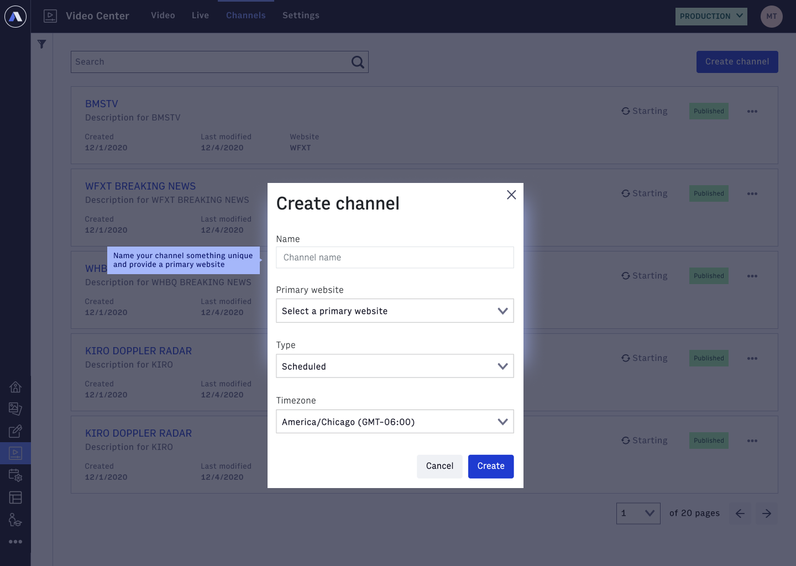Click the Cancel button
The height and width of the screenshot is (566, 796).
pos(439,467)
